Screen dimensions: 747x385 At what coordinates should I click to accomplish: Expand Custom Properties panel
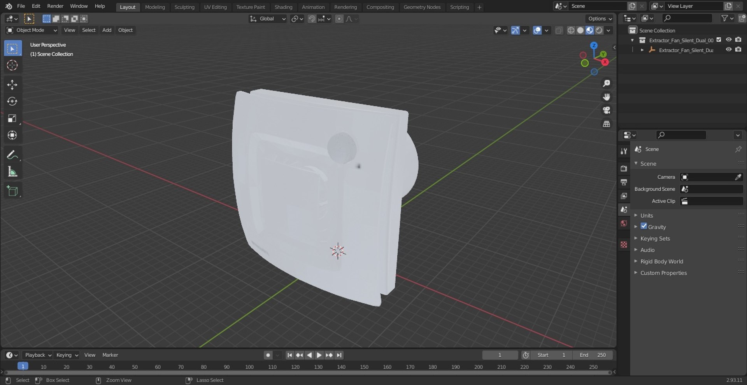click(663, 273)
